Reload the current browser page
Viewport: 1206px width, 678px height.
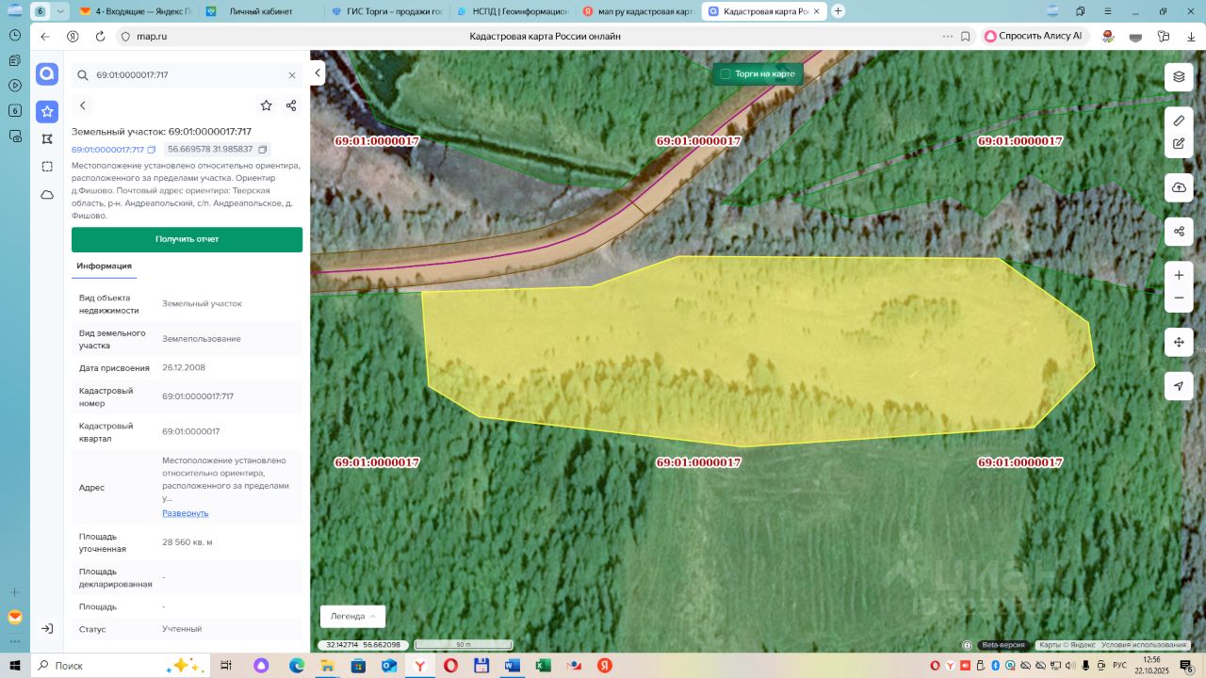100,36
